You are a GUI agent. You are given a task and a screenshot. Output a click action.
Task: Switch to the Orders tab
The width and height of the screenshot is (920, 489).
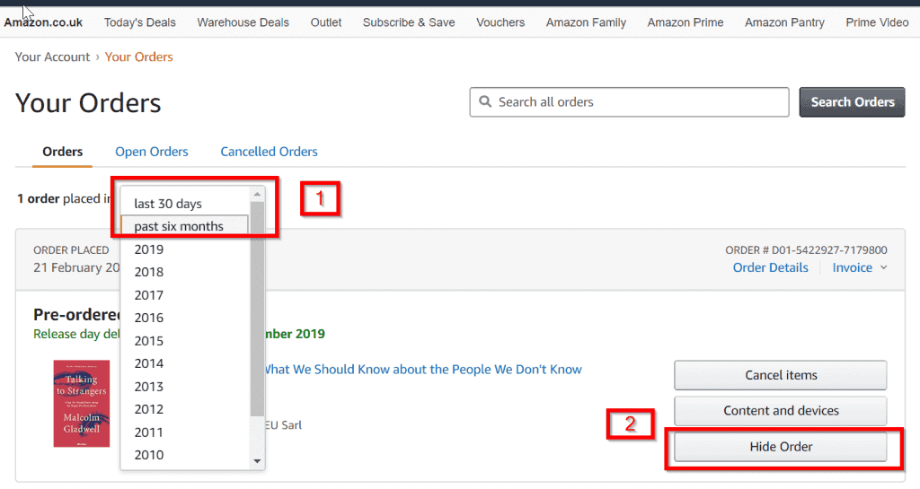pos(62,152)
